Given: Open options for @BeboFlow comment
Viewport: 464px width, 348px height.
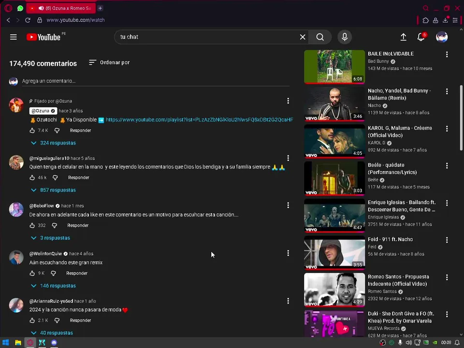Looking at the screenshot, I should tap(288, 205).
